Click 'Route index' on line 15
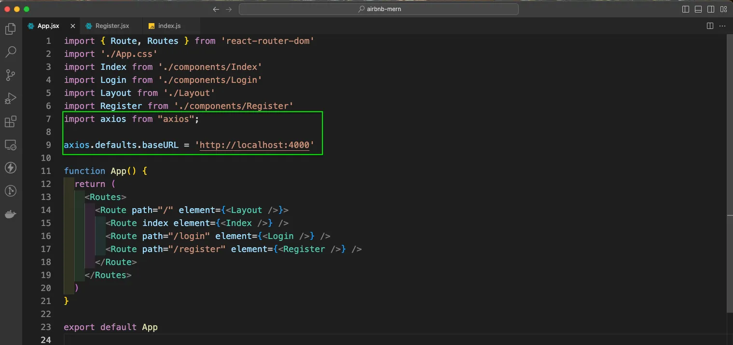 139,223
